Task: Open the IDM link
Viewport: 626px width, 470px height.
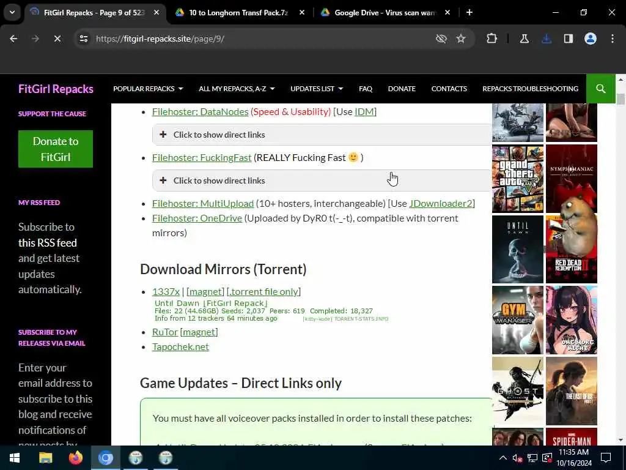Action: pyautogui.click(x=364, y=112)
